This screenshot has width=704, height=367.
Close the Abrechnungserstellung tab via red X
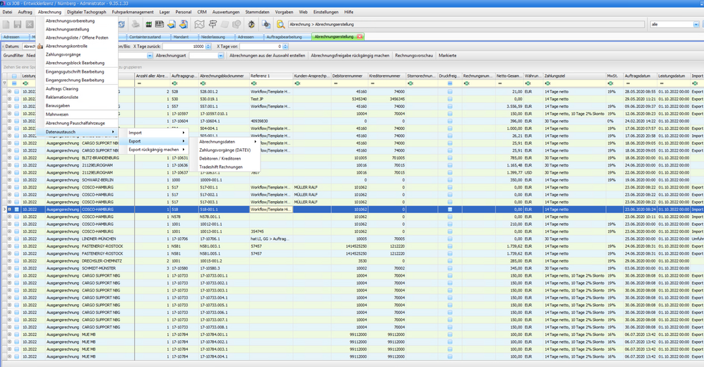(359, 37)
